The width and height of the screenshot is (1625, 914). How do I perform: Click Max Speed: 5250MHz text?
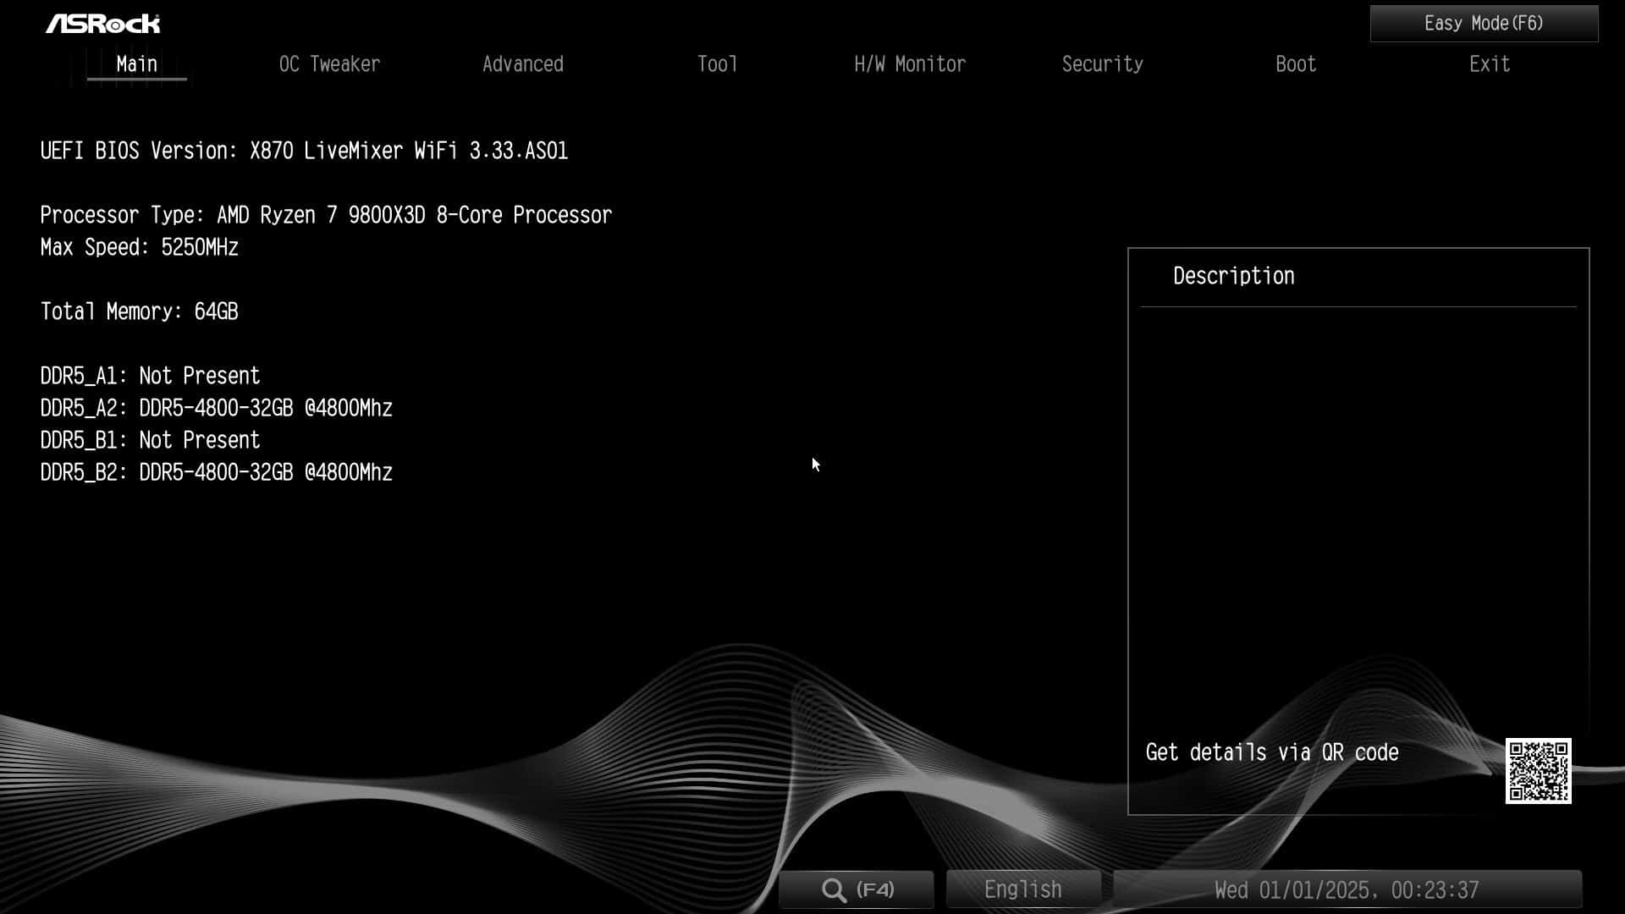[140, 248]
